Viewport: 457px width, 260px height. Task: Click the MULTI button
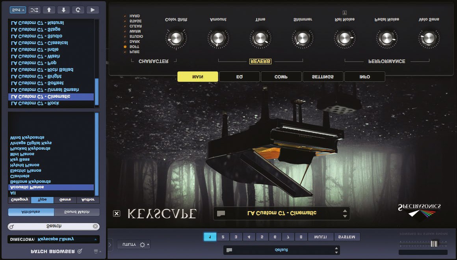pos(321,237)
